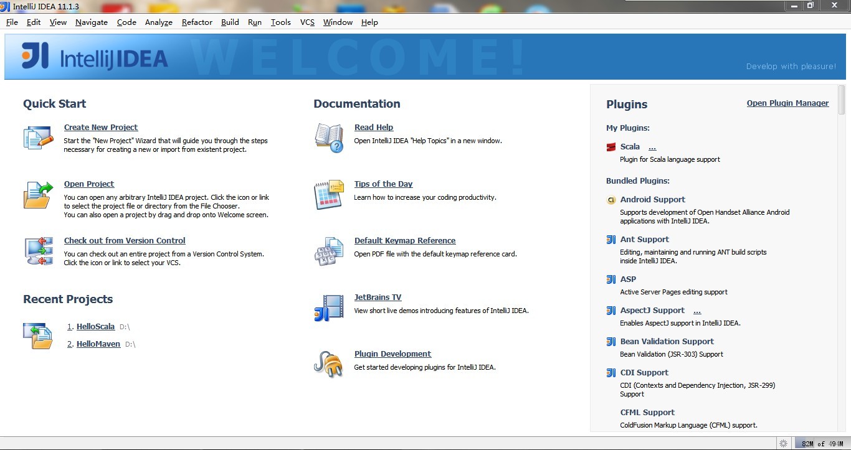Click the Default Keymap Reference icon
Image resolution: width=851 pixels, height=450 pixels.
(329, 251)
